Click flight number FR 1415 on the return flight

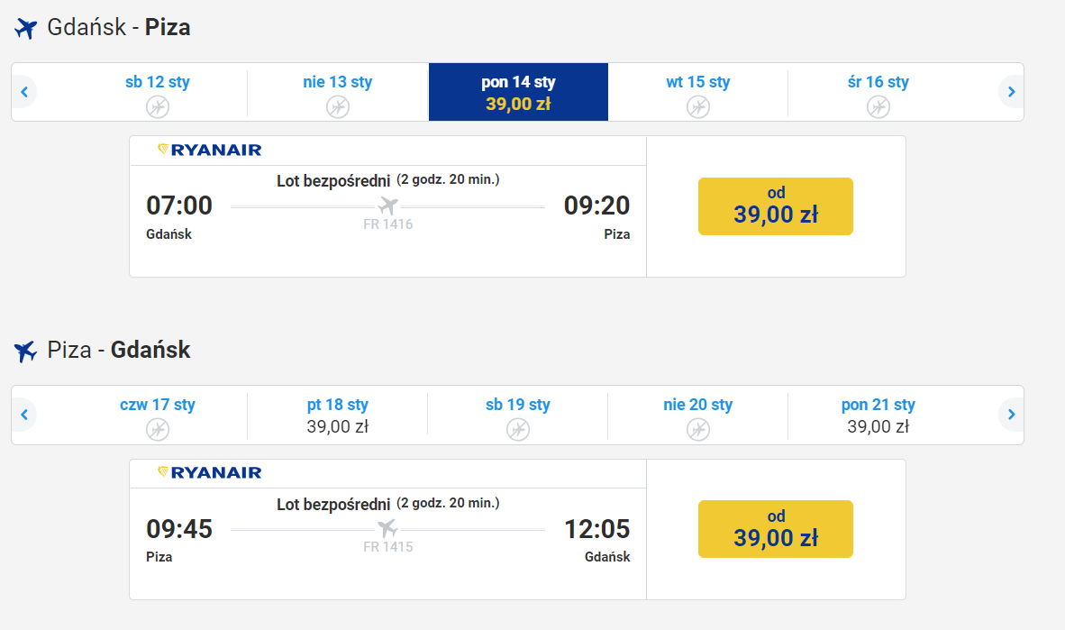pyautogui.click(x=387, y=547)
